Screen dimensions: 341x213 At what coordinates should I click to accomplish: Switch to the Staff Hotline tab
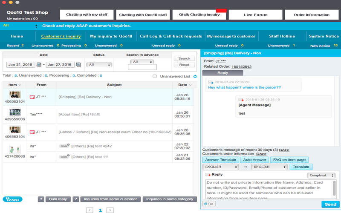pos(282,36)
